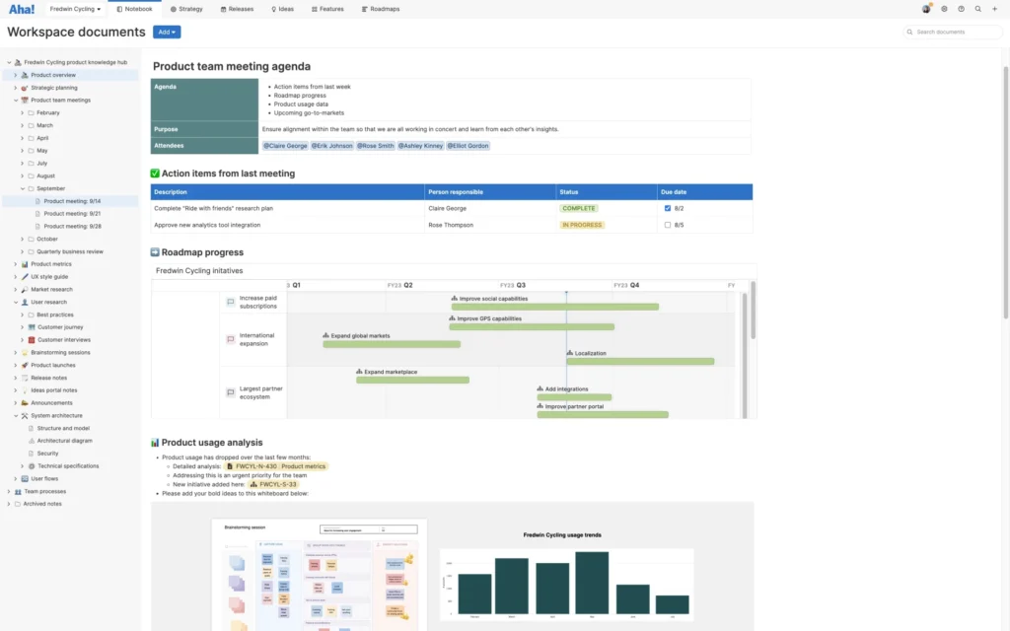Click the Expand global markets bar
The height and width of the screenshot is (631, 1010).
[392, 344]
